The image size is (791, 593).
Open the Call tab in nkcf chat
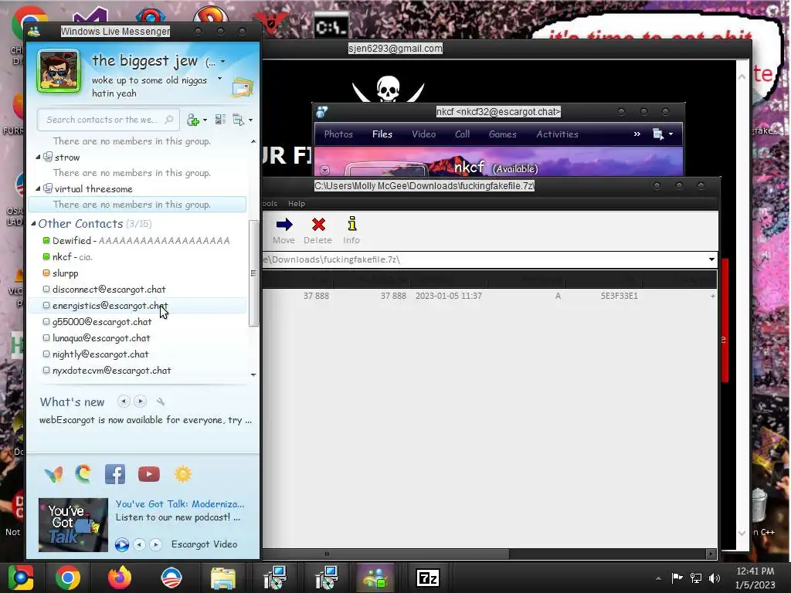pyautogui.click(x=462, y=134)
